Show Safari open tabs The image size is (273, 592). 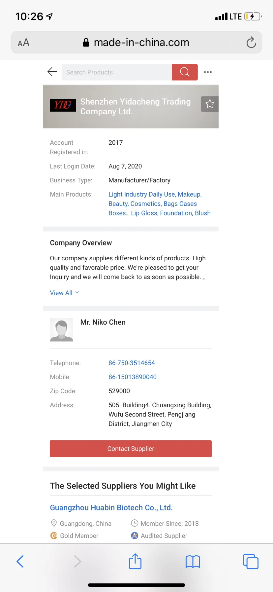251,561
